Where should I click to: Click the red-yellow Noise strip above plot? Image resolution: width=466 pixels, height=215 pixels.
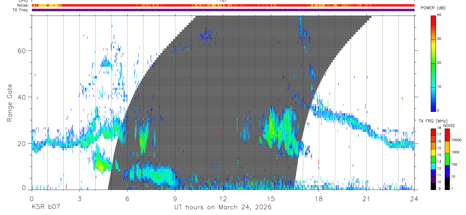pos(223,5)
